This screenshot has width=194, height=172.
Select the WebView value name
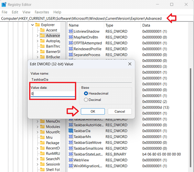[x=81, y=160]
